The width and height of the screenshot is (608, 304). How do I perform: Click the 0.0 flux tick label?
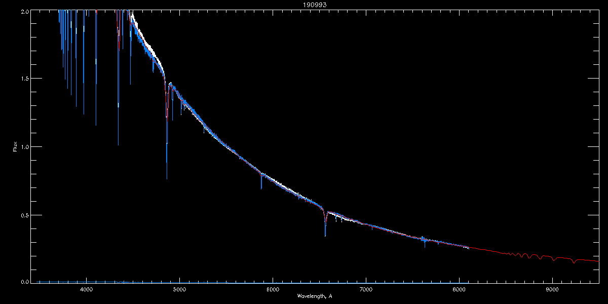pos(25,282)
